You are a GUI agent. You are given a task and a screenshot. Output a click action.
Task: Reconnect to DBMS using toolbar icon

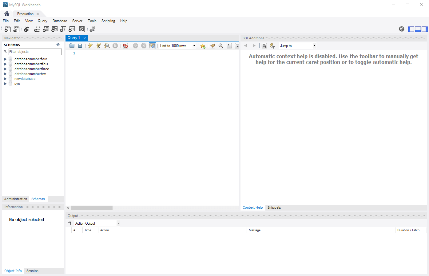[x=92, y=29]
